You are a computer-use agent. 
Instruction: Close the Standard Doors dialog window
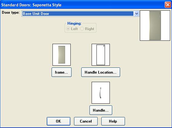168,5
